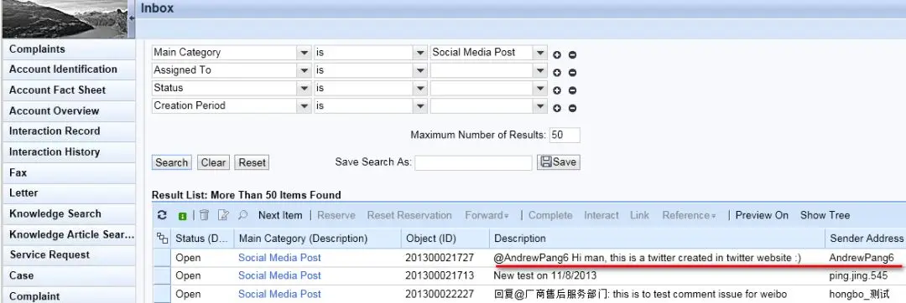906x303 pixels.
Task: Sort by the Object (ID) column header
Action: [445, 238]
